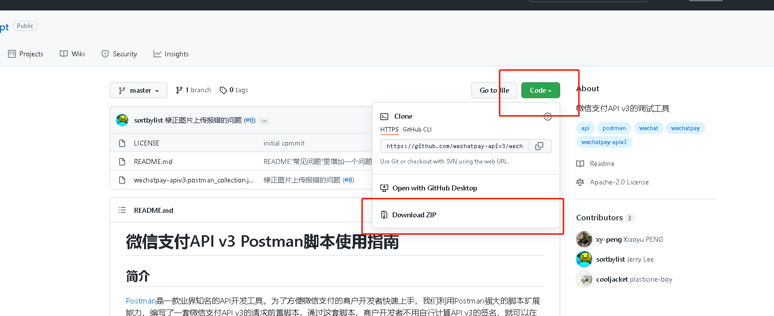
Task: Click the help icon in Clone panel
Action: click(547, 117)
